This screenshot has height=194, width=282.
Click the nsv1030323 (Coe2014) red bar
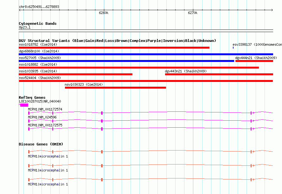[x=115, y=88]
